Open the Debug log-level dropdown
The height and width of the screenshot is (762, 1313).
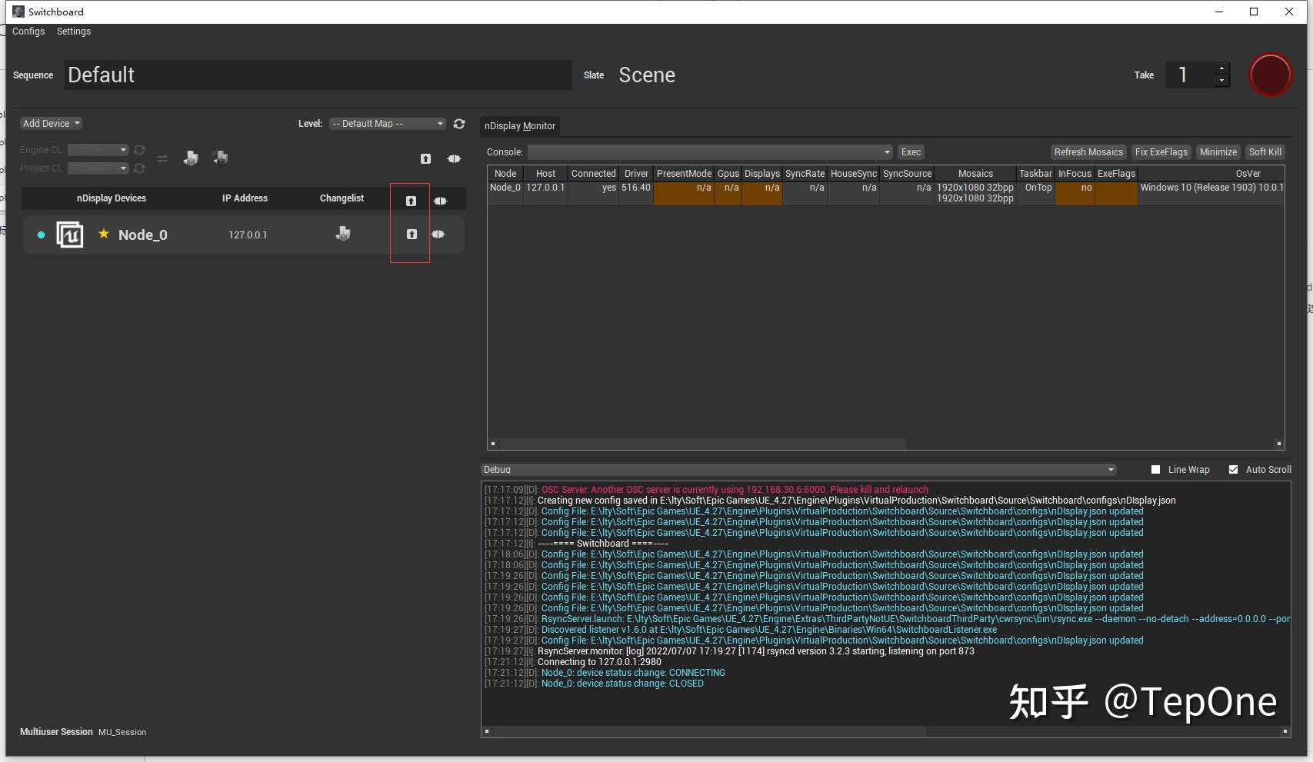point(796,469)
